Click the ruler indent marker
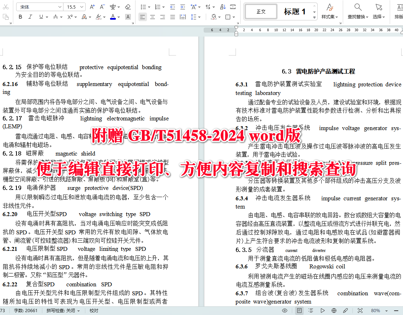The width and height of the screenshot is (403, 315). click(x=236, y=30)
